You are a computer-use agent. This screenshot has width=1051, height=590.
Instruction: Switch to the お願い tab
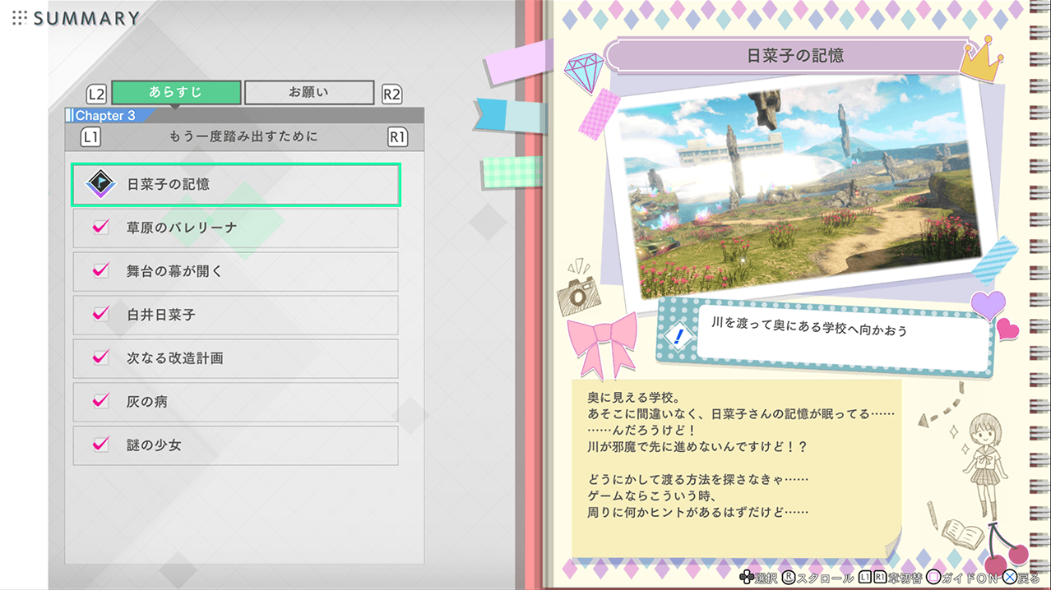(x=309, y=92)
